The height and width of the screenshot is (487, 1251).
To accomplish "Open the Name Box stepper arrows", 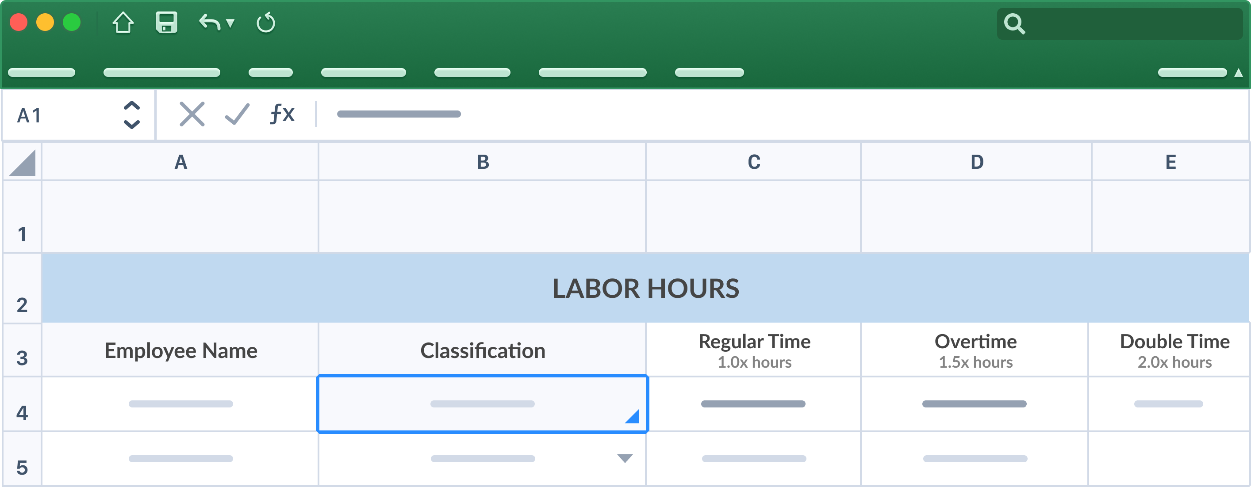I will tap(132, 115).
